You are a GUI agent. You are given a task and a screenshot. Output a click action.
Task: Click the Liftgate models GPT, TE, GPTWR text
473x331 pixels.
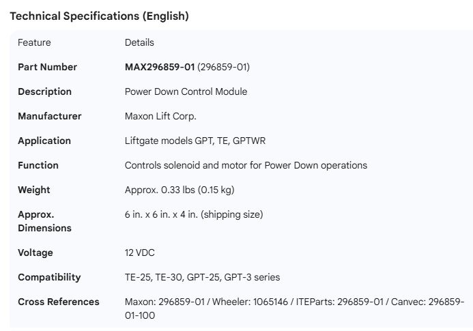point(195,141)
